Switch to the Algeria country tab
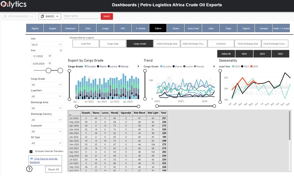The width and height of the screenshot is (294, 176). point(35,28)
